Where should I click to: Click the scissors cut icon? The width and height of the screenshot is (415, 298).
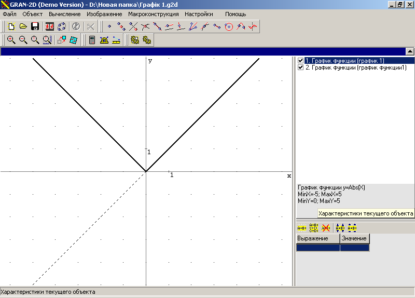(x=91, y=26)
